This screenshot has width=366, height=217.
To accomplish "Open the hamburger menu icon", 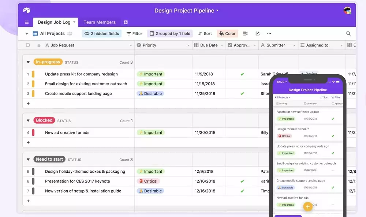I will [27, 22].
